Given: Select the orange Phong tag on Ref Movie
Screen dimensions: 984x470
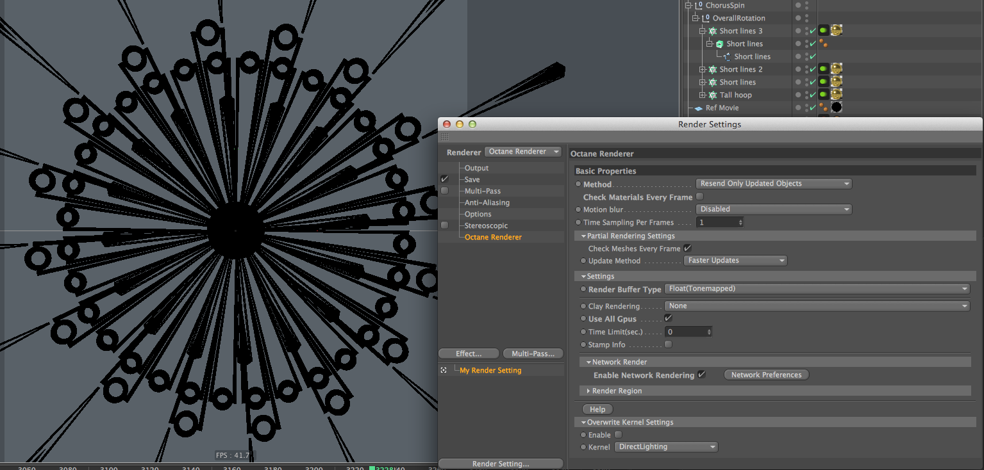Looking at the screenshot, I should point(823,108).
